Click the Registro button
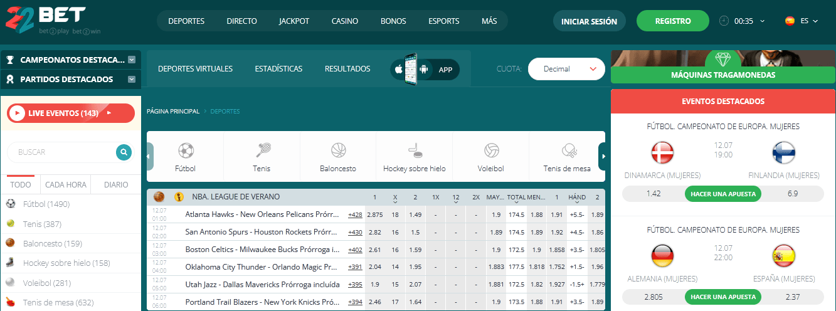 (673, 21)
